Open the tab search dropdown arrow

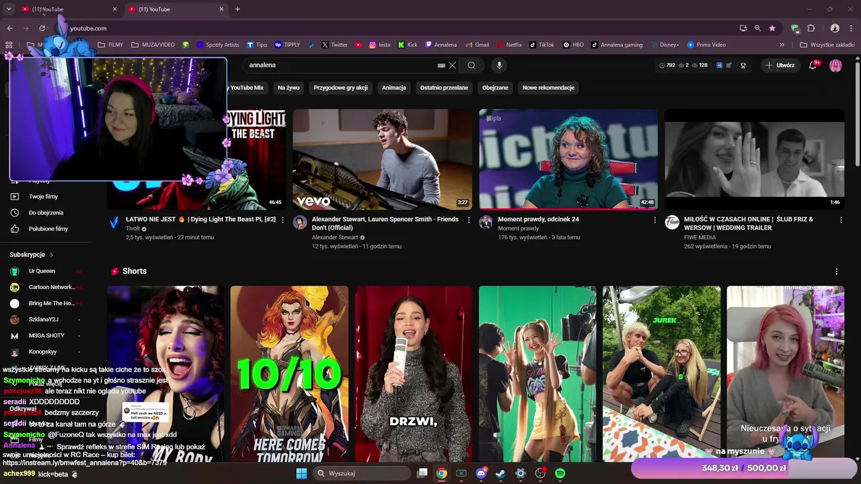(x=9, y=9)
